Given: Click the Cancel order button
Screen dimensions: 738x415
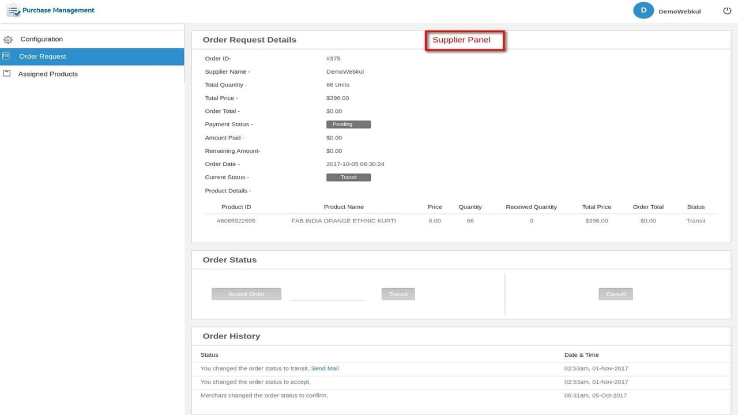Looking at the screenshot, I should coord(616,294).
